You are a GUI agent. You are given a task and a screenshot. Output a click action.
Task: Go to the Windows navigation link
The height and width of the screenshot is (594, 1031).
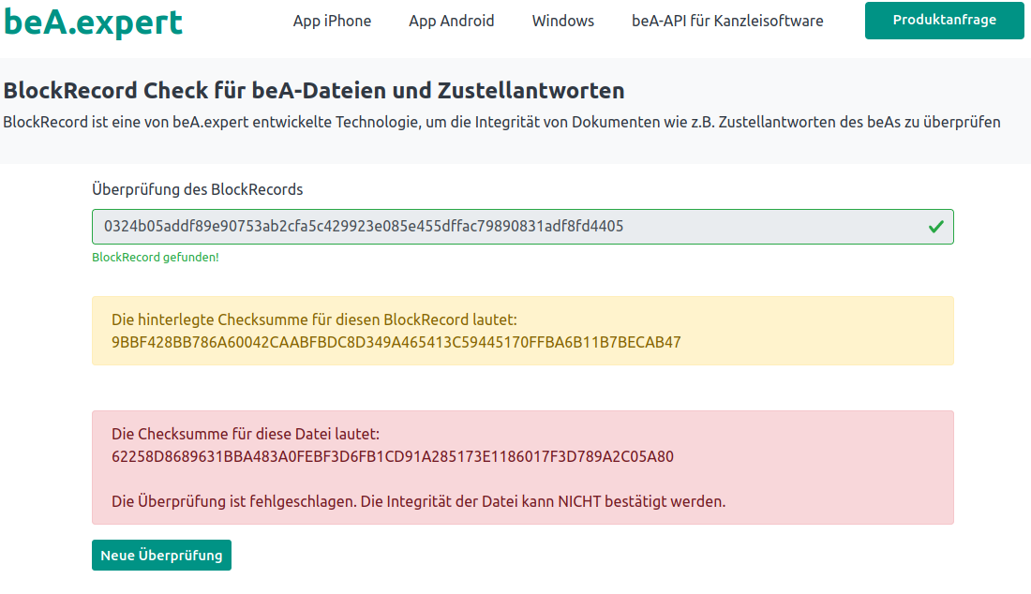tap(563, 21)
